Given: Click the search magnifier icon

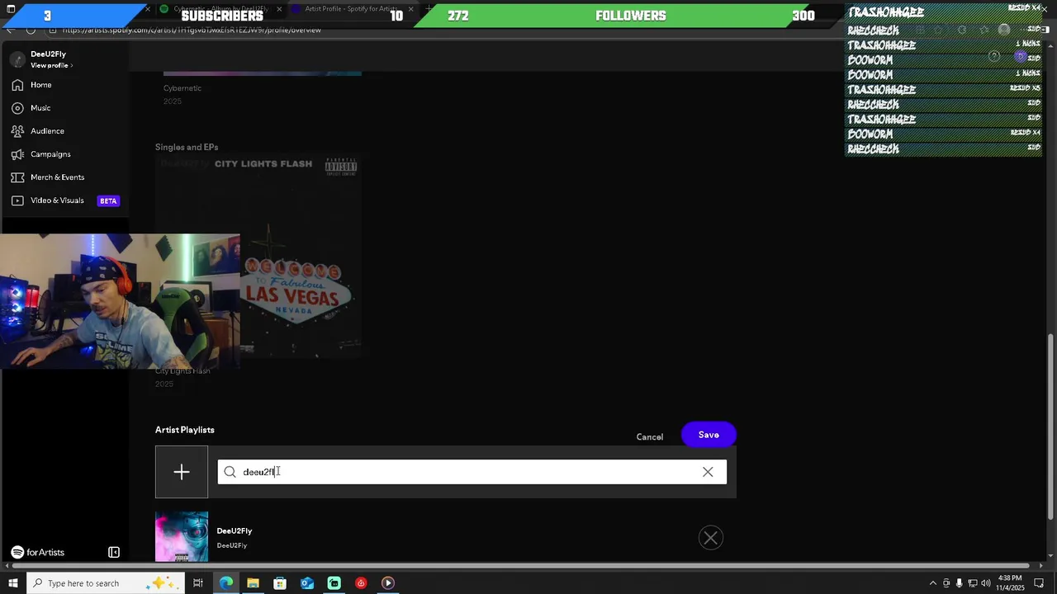Looking at the screenshot, I should point(230,472).
